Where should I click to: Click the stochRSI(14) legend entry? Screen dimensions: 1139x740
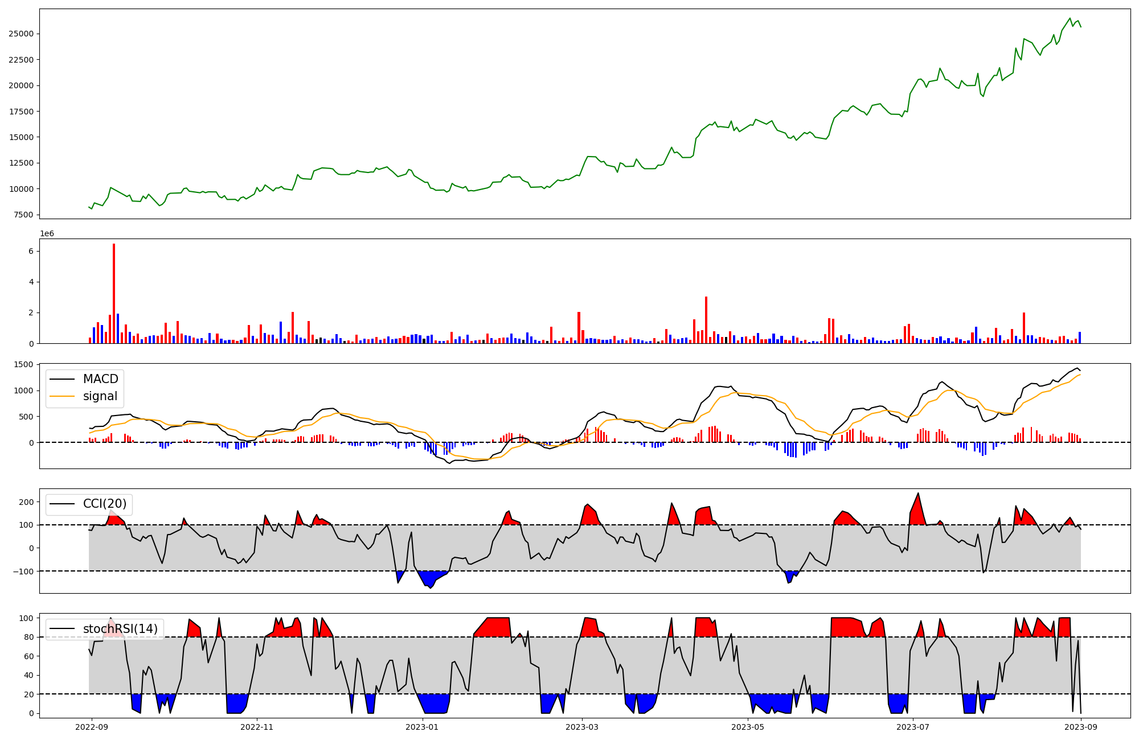click(x=120, y=629)
